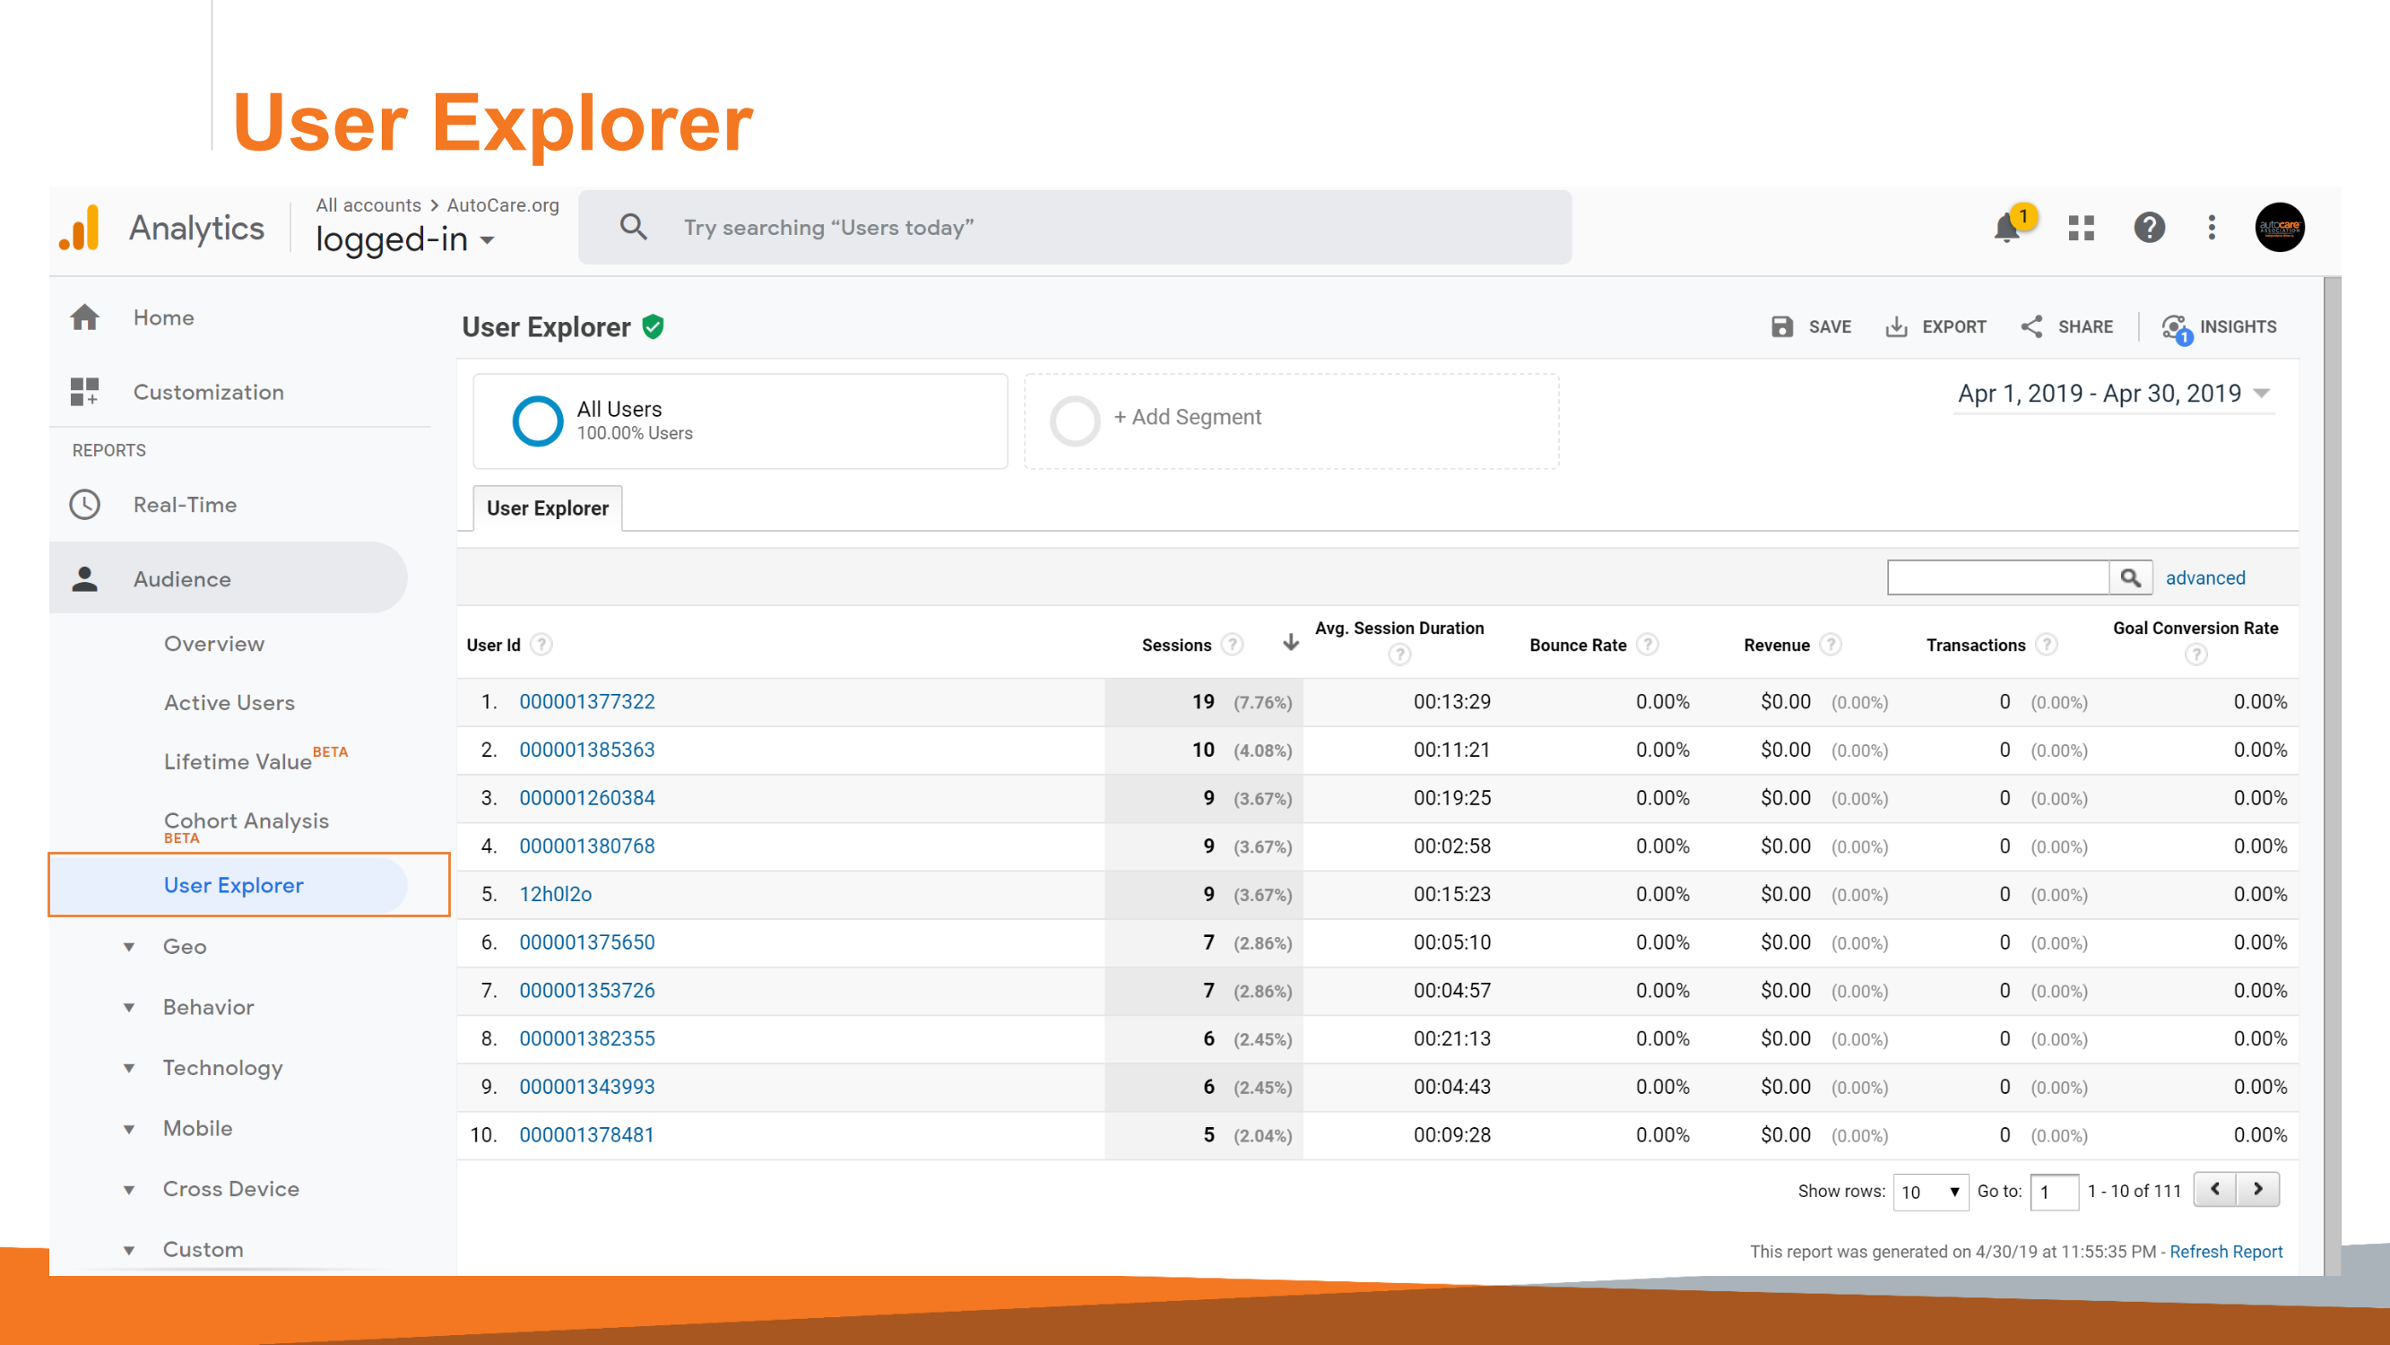The height and width of the screenshot is (1345, 2390).
Task: Toggle Sessions column sort arrow
Action: [1291, 642]
